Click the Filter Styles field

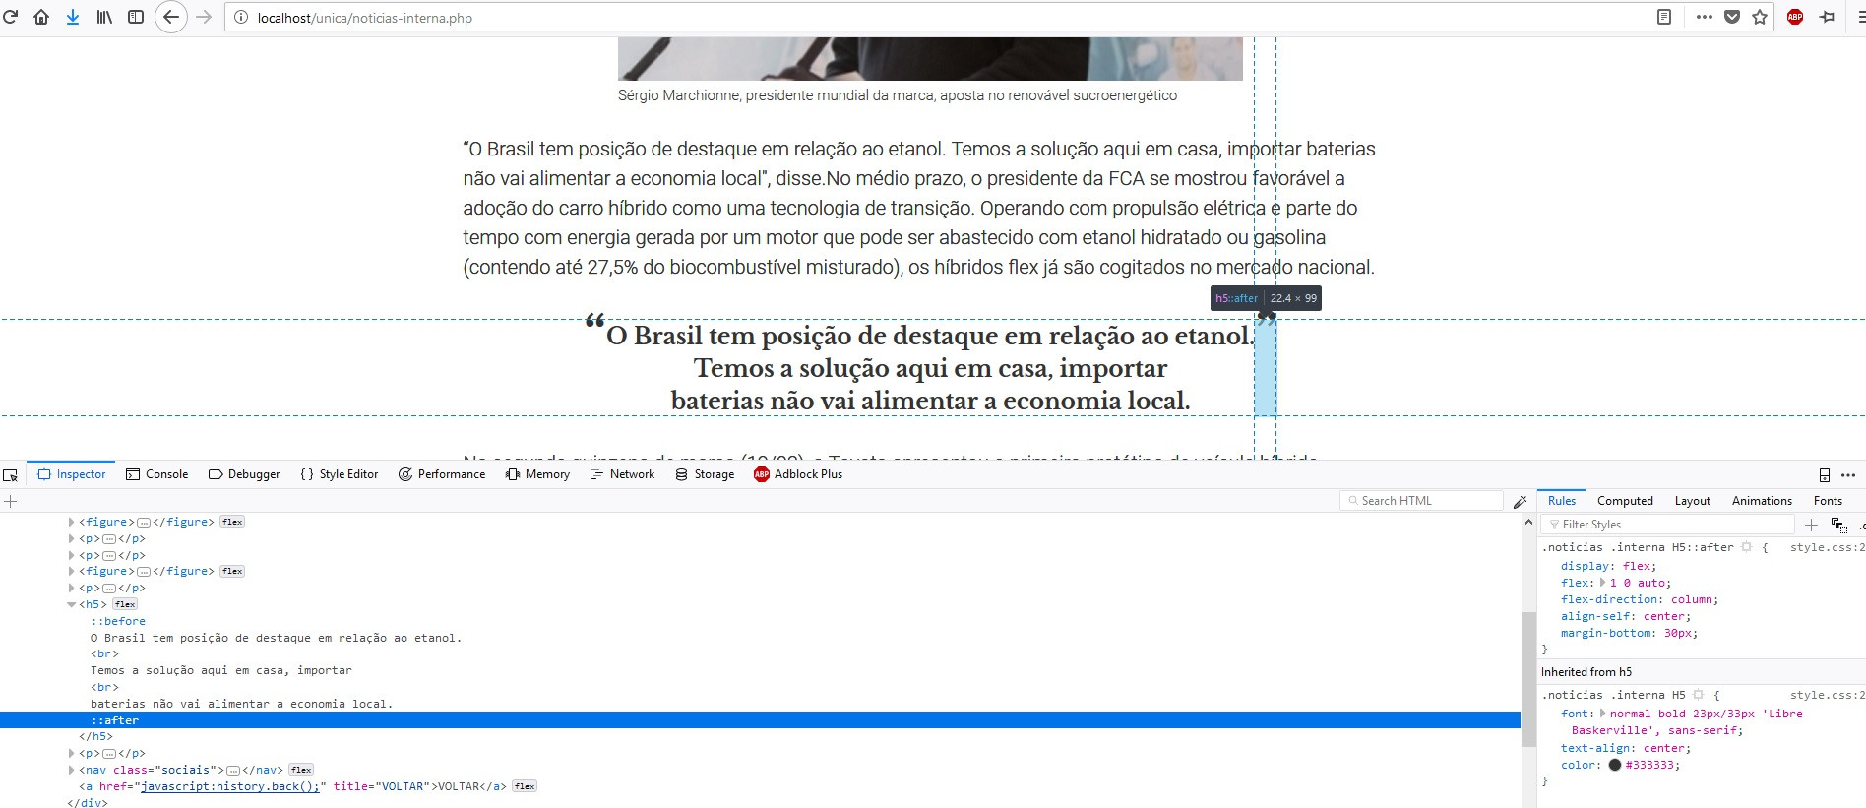click(x=1668, y=525)
